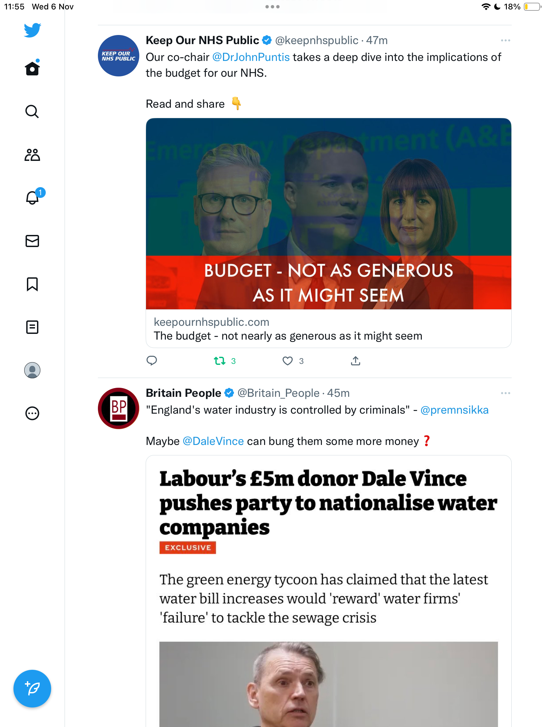Expand options menu on Britain People tweet
Screen dimensions: 545x727
point(505,393)
